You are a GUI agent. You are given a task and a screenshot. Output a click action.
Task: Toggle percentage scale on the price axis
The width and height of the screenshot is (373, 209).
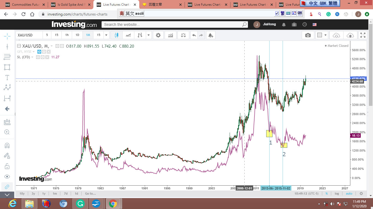coord(326,193)
